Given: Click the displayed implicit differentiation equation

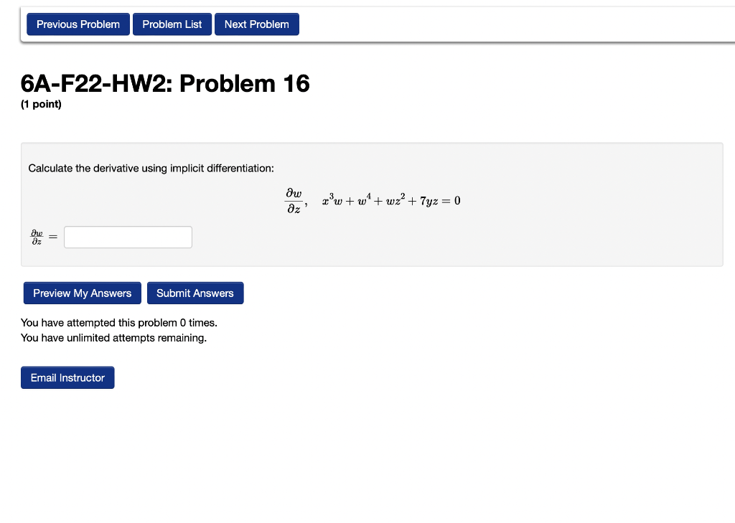Looking at the screenshot, I should (x=373, y=199).
